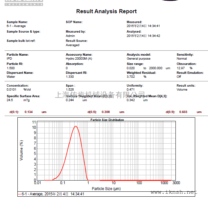Click the General purpose analysis model value
This screenshot has height=198, width=208.
click(138, 59)
